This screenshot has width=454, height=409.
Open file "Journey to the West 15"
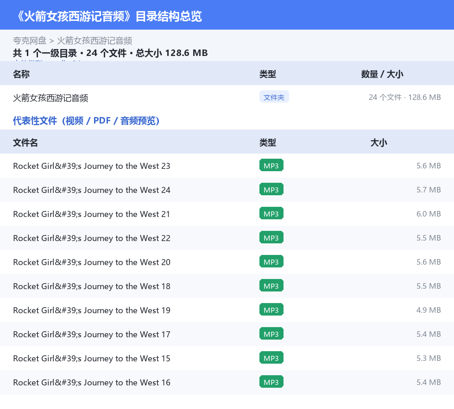point(92,358)
